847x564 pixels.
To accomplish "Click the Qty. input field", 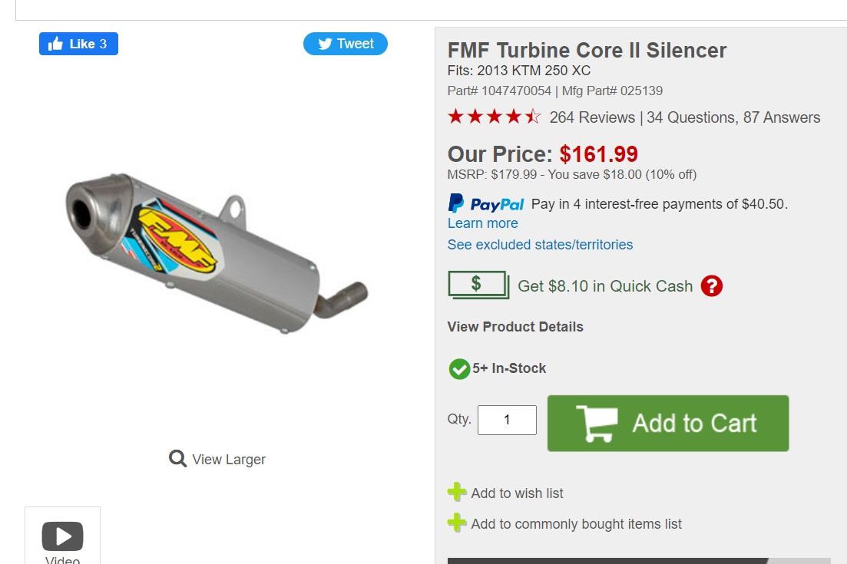I will [507, 421].
